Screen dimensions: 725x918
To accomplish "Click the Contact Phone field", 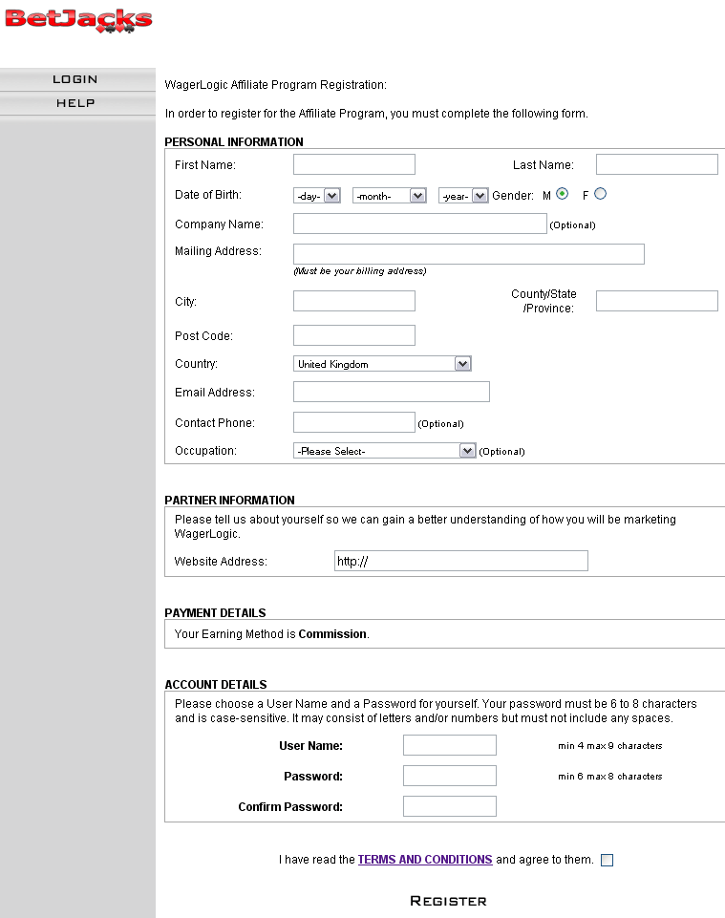I will (354, 422).
